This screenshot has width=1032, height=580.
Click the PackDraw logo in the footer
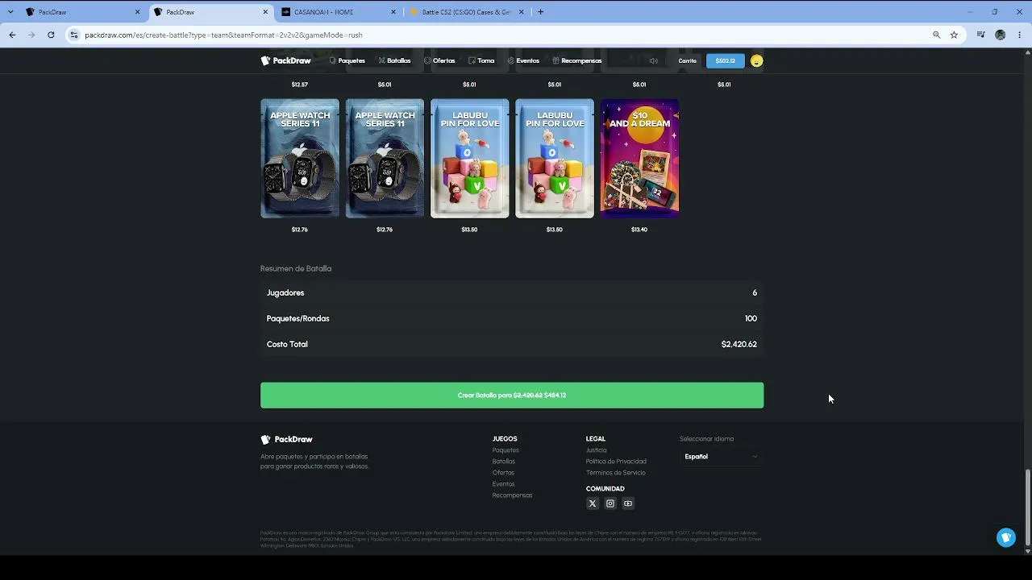pyautogui.click(x=286, y=439)
